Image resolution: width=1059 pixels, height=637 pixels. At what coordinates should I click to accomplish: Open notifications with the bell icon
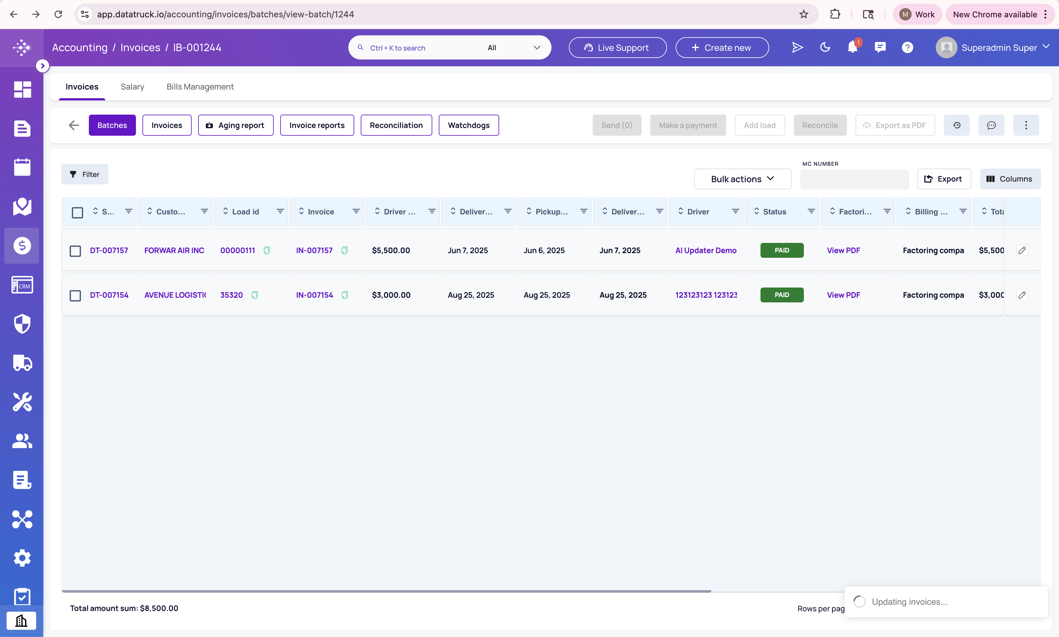tap(853, 47)
